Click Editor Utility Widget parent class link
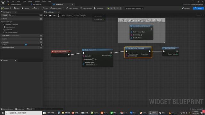 click(x=197, y=4)
